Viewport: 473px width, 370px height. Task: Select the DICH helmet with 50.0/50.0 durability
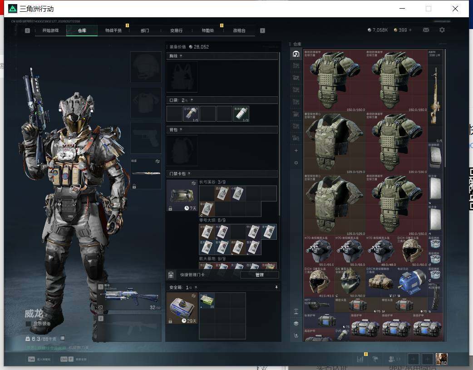pyautogui.click(x=412, y=251)
